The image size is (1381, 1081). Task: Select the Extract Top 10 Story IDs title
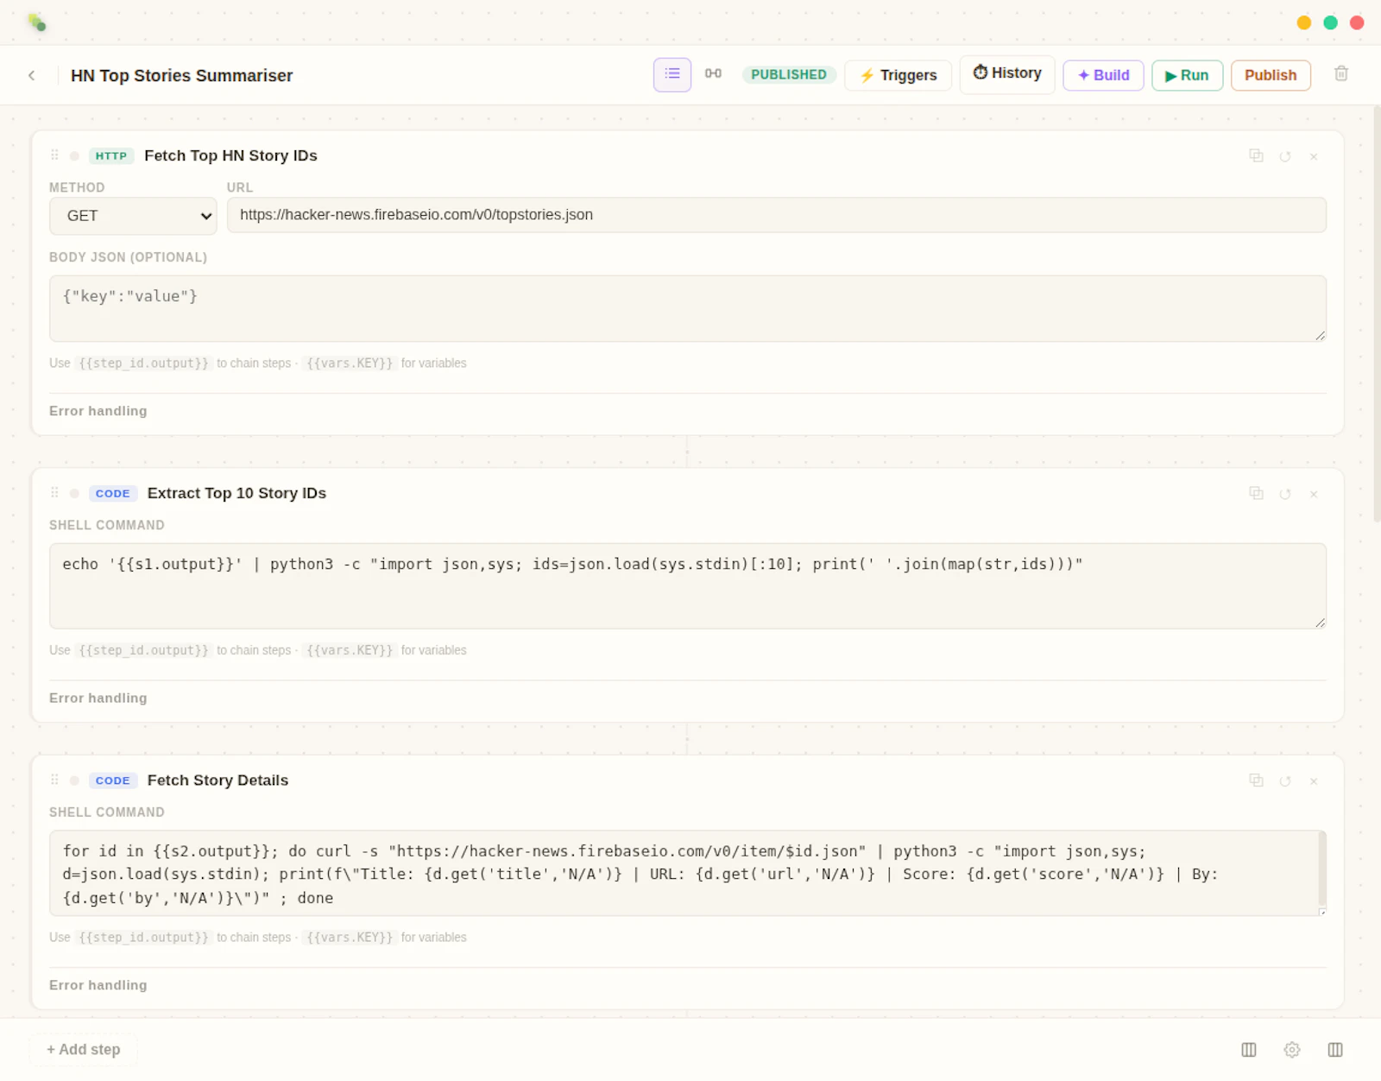(236, 493)
